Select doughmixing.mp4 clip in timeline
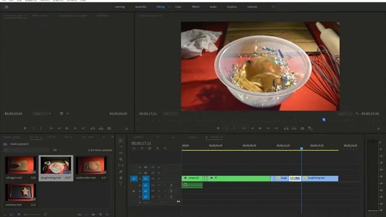The image size is (386, 217). [x=320, y=178]
